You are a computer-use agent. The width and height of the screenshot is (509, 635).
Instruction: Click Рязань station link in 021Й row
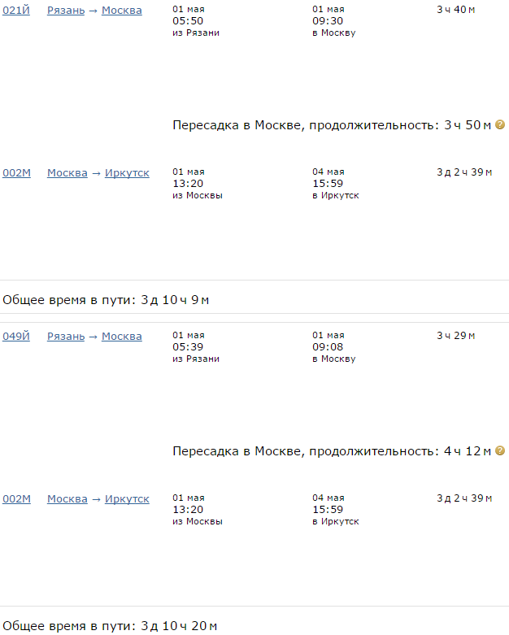66,11
